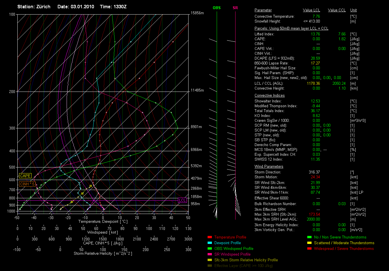This screenshot has width=389, height=271.
Task: Click the Parcels 50mB mean layer heading
Action: 291,29
